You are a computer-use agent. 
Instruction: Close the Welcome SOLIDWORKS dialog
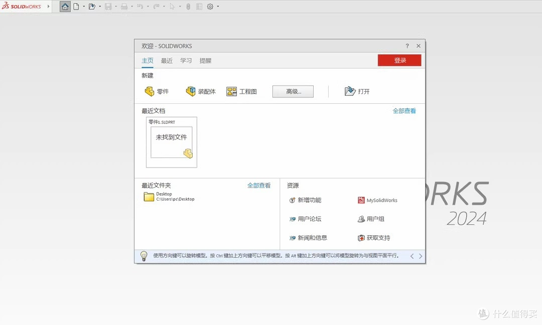(419, 46)
